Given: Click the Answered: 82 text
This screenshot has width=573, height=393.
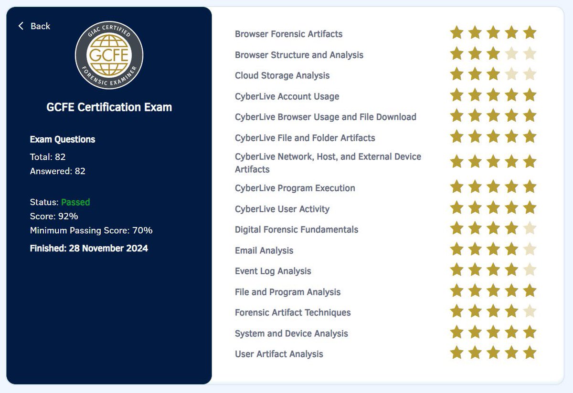Looking at the screenshot, I should [58, 171].
